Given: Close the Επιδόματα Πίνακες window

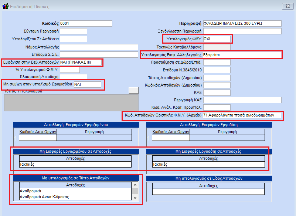Looking at the screenshot, I should [x=287, y=6].
